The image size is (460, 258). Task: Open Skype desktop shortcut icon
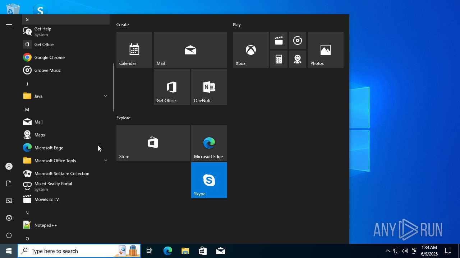click(40, 10)
